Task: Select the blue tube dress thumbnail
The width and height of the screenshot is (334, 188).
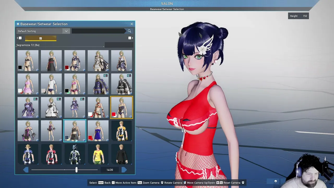Action: click(98, 131)
